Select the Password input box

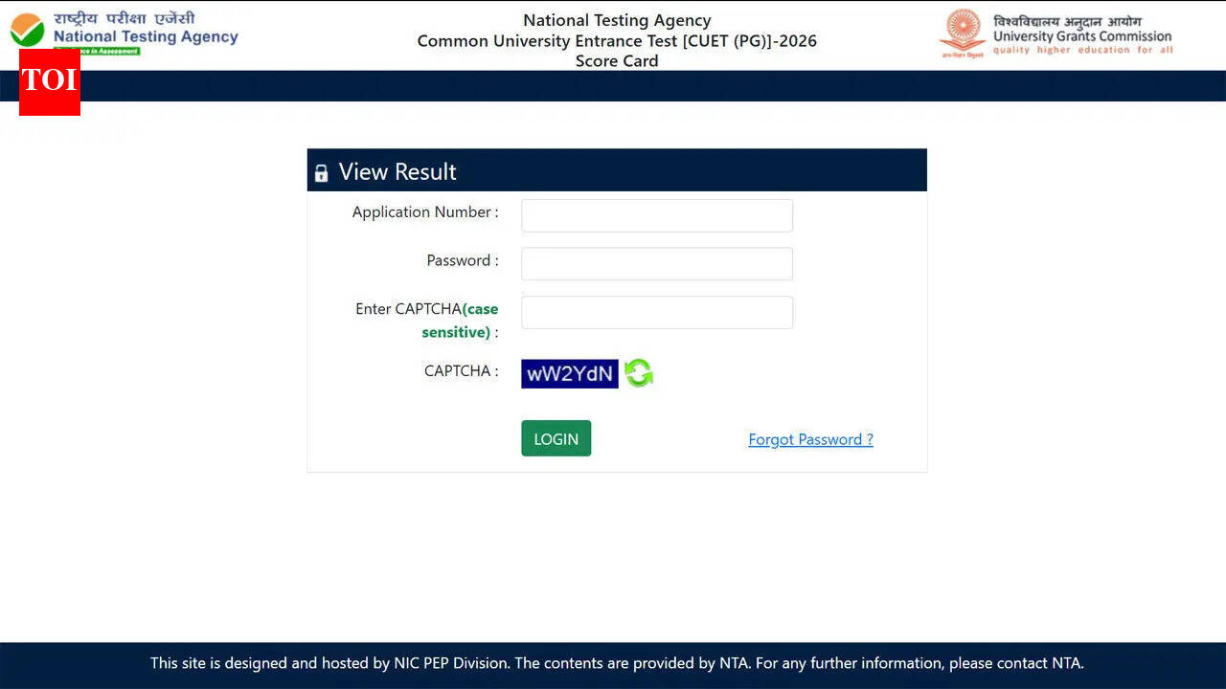pos(657,263)
